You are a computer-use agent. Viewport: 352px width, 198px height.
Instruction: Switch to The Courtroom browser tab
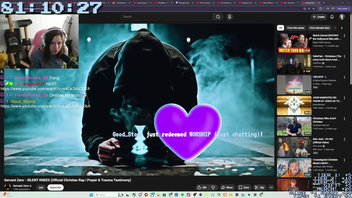[x=205, y=3]
